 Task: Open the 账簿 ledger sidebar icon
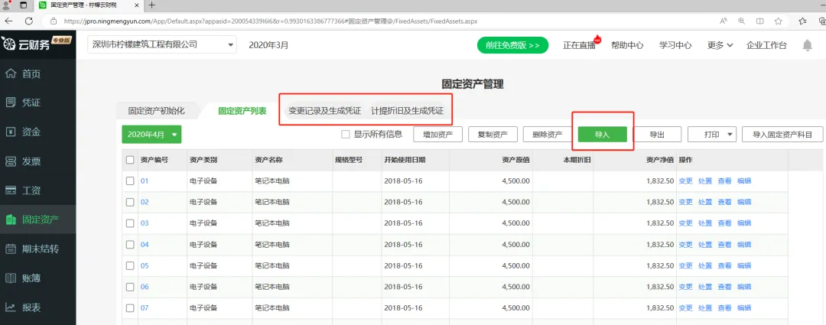11,278
